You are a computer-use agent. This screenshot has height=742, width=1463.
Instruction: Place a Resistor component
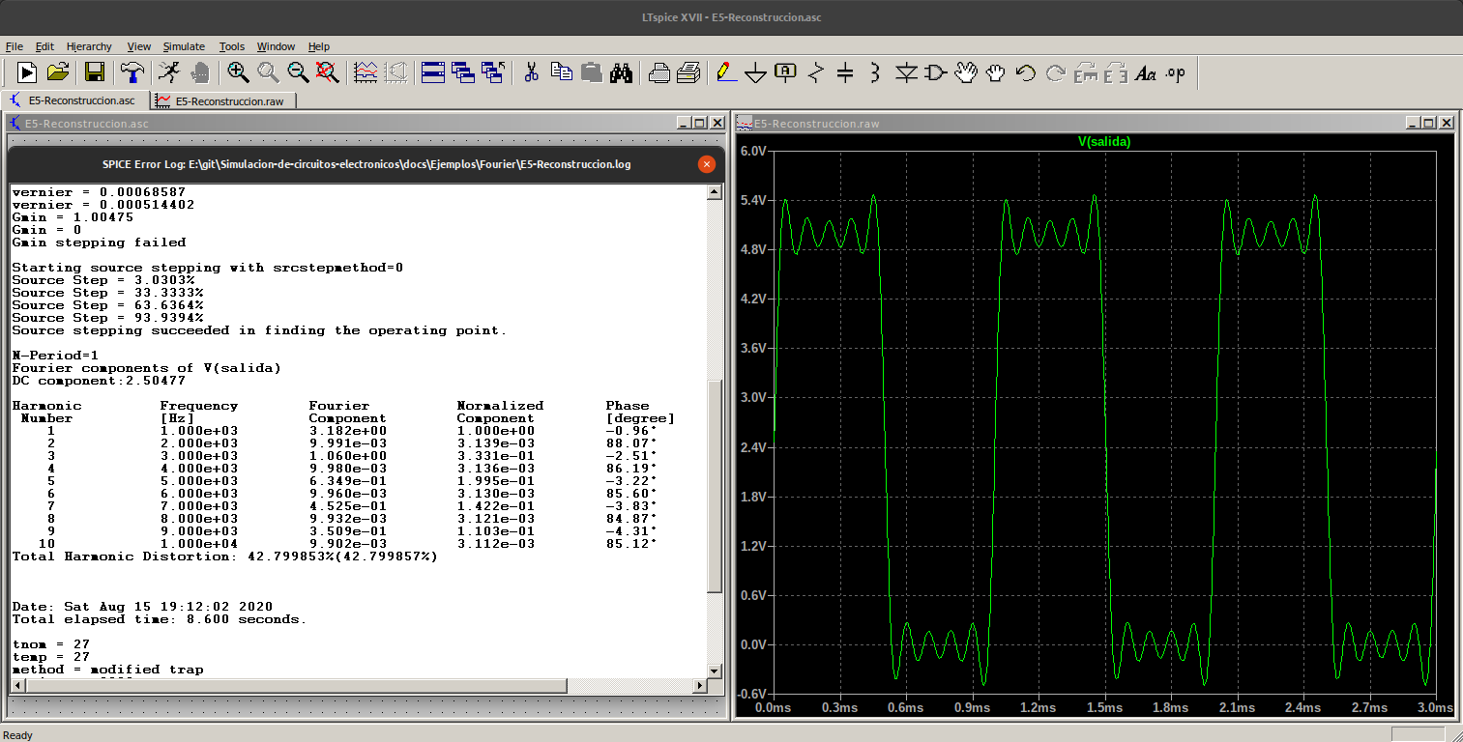pyautogui.click(x=816, y=71)
